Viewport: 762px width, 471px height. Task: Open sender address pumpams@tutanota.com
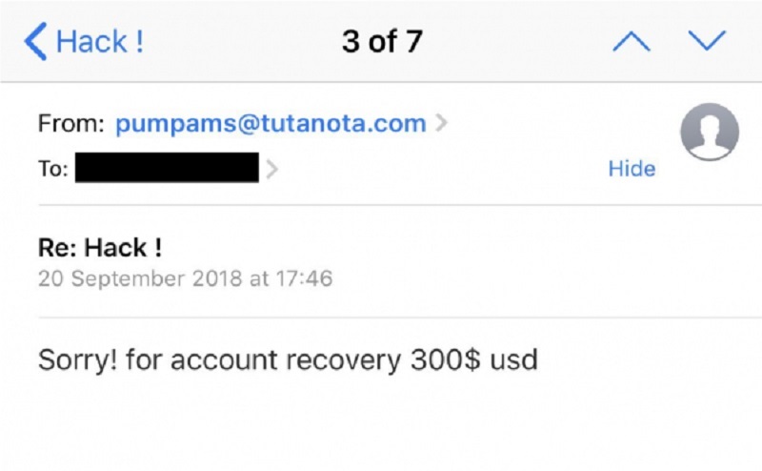(271, 123)
